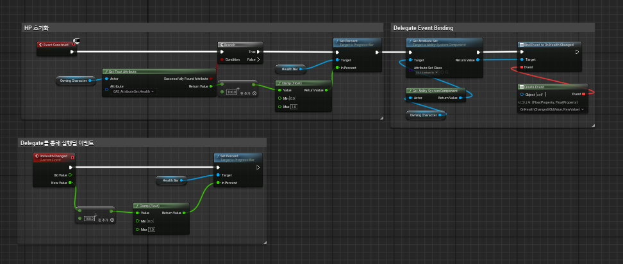Click OnHealthChanged's Old Value pin
The height and width of the screenshot is (264, 623).
(71, 175)
